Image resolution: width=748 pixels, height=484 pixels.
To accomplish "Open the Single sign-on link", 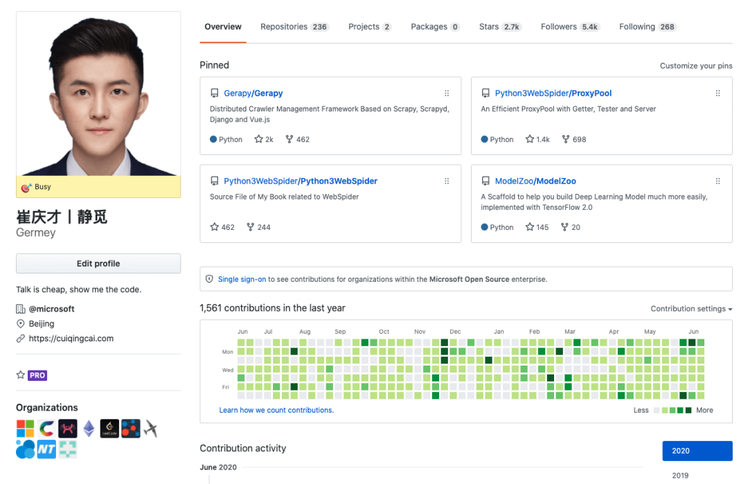I will coord(242,279).
